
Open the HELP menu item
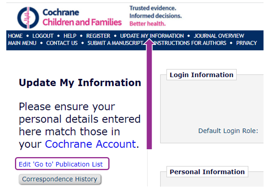point(70,36)
